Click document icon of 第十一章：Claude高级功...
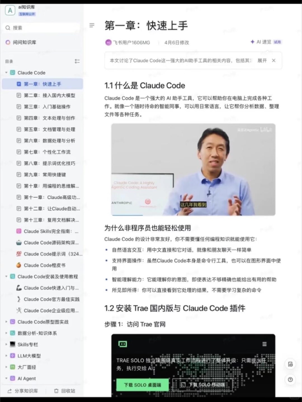302x402 pixels. tap(19, 197)
